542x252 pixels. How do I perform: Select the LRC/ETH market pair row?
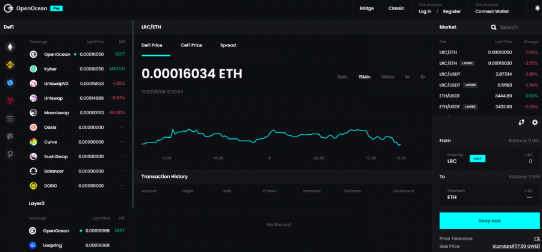point(488,52)
